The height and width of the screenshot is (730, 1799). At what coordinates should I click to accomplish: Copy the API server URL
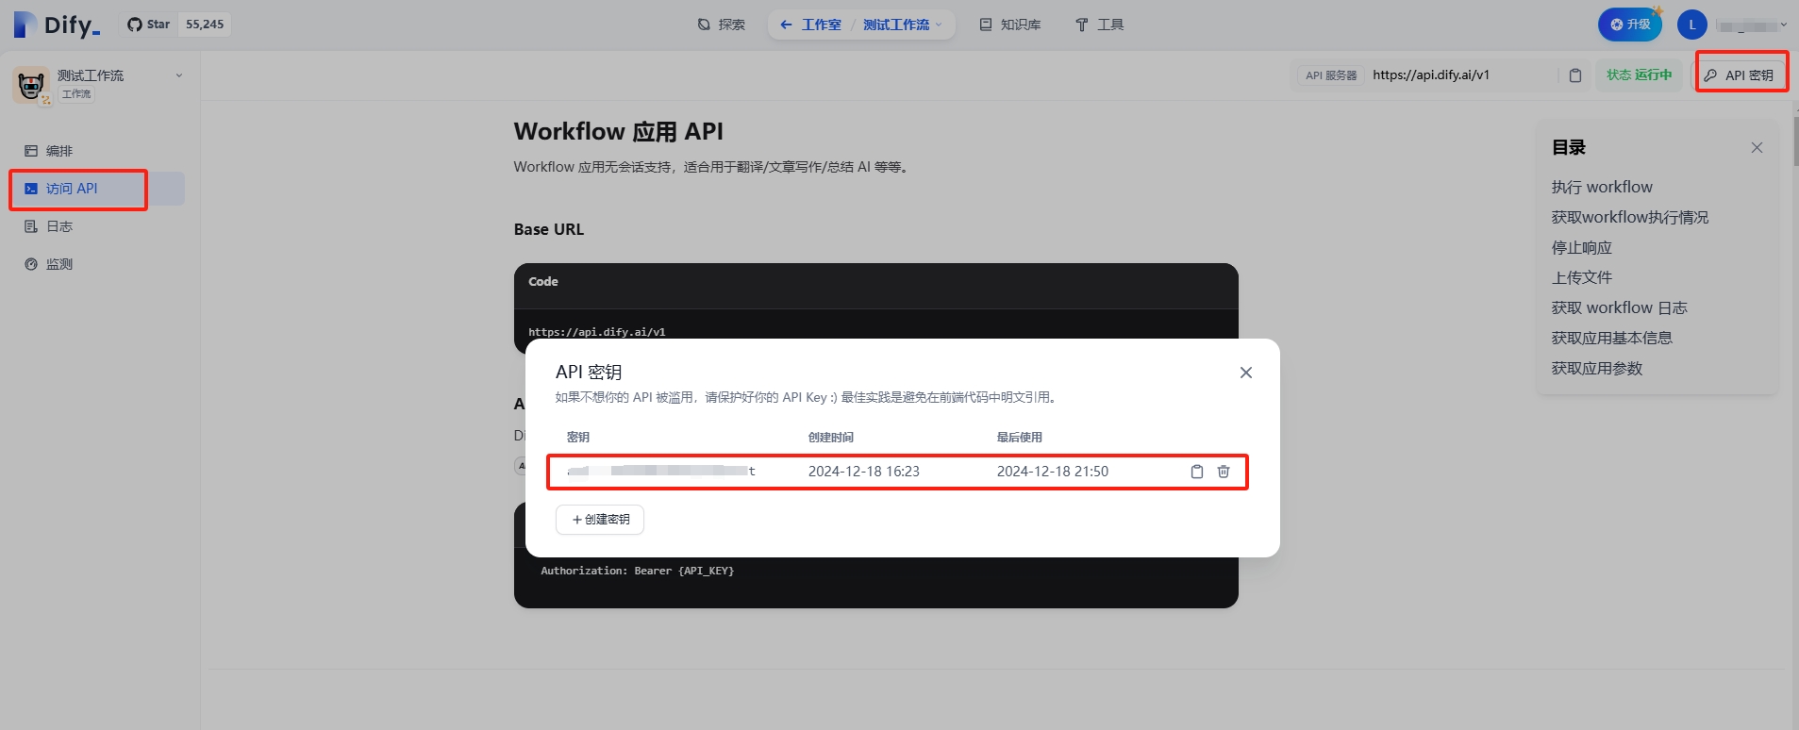[x=1574, y=75]
